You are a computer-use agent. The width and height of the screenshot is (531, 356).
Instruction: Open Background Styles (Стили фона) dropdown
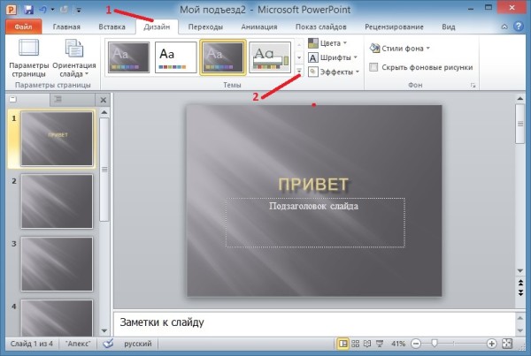[400, 49]
